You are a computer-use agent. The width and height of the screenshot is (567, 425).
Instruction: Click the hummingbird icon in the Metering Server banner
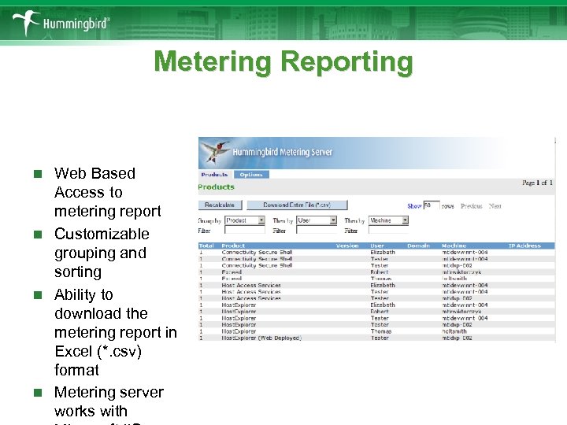pyautogui.click(x=216, y=151)
